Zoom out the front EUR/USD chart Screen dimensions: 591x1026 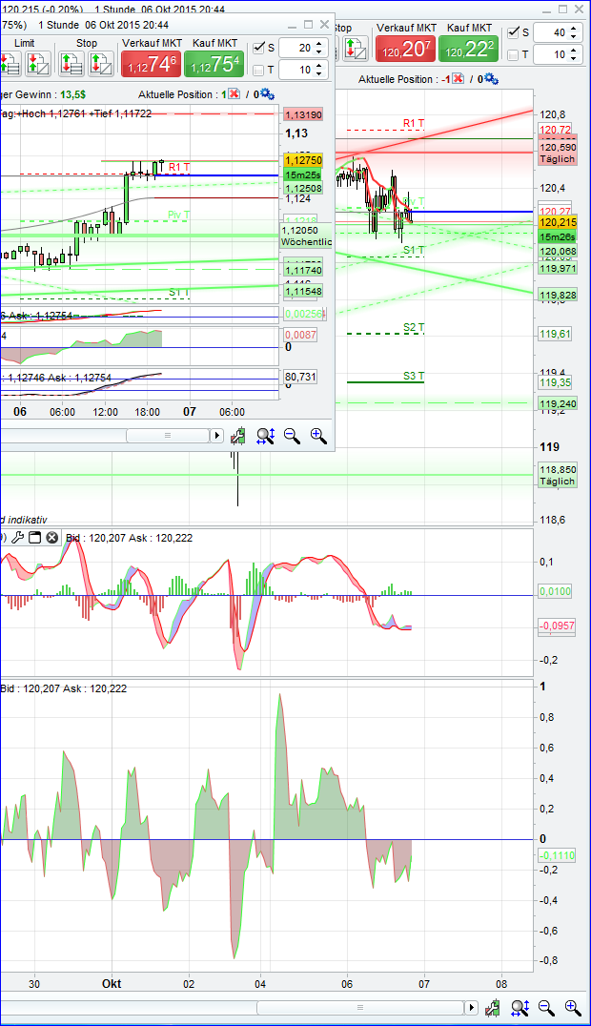click(x=292, y=436)
